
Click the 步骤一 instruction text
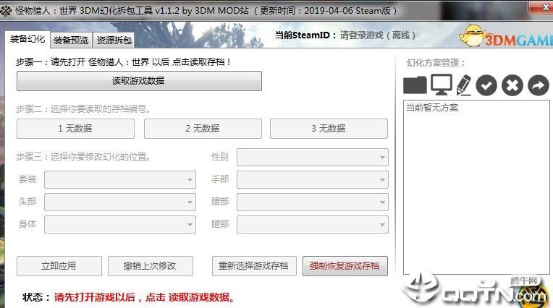[123, 62]
